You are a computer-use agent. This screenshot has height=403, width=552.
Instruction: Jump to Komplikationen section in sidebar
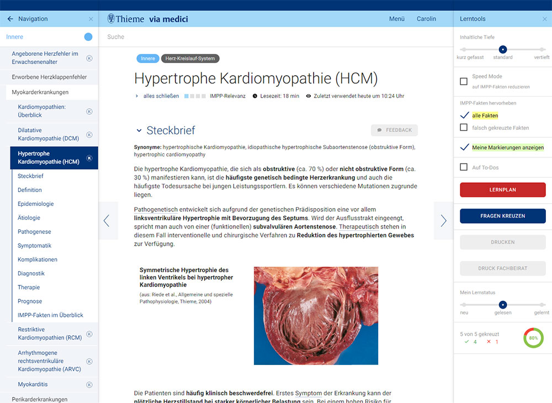pyautogui.click(x=38, y=259)
